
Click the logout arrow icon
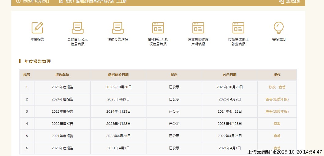pos(281,1)
